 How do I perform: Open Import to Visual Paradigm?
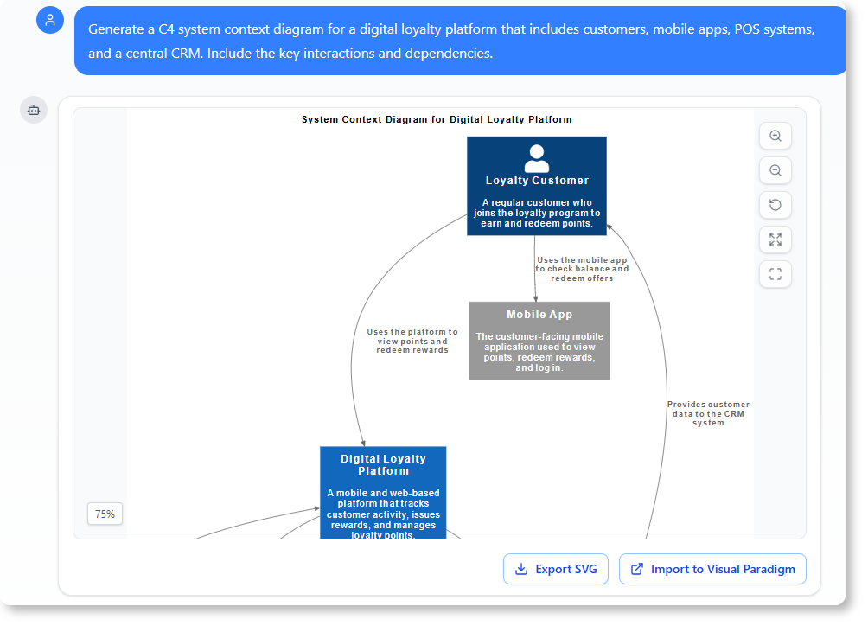pyautogui.click(x=712, y=569)
